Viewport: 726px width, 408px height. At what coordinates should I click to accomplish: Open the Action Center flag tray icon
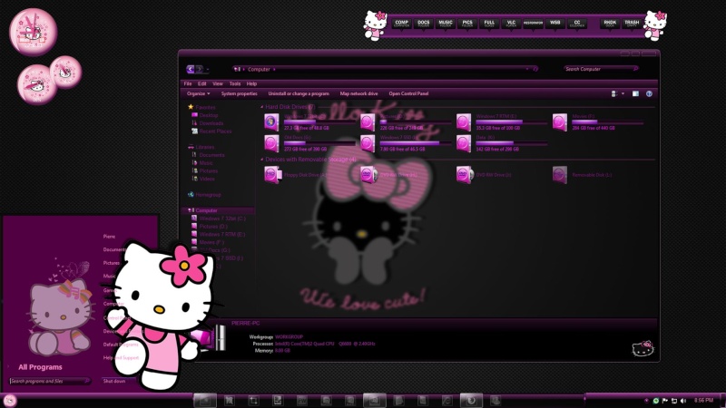tap(665, 401)
